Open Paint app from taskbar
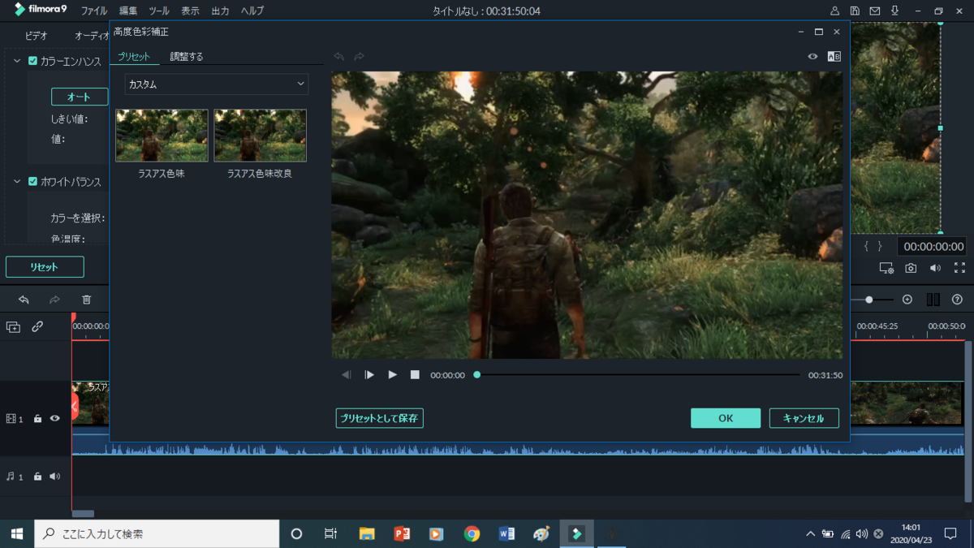The height and width of the screenshot is (548, 974). 541,533
